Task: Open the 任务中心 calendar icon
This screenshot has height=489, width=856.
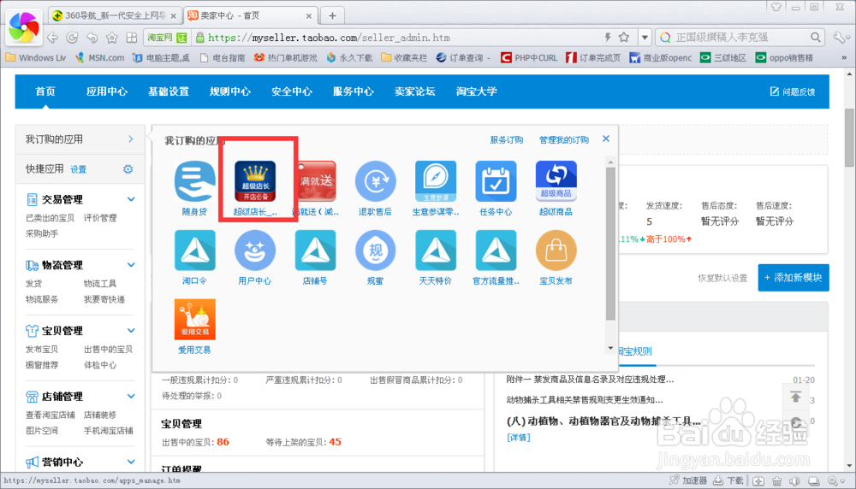Action: pos(496,181)
